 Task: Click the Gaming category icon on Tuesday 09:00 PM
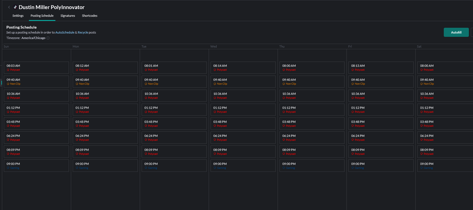tap(146, 168)
